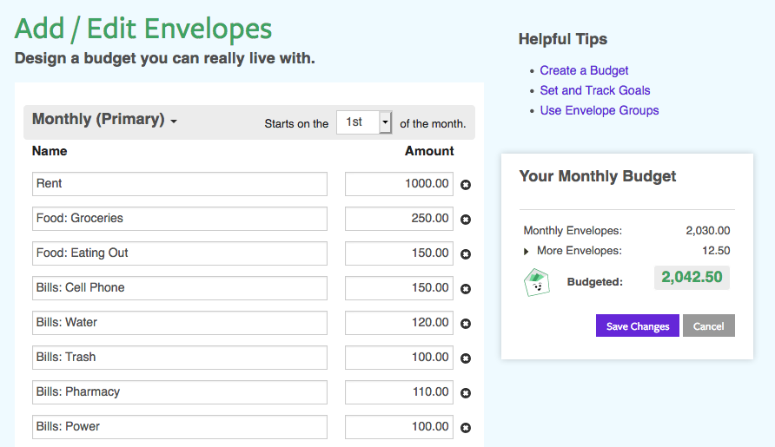Click the 2,042.50 budgeted total

692,277
